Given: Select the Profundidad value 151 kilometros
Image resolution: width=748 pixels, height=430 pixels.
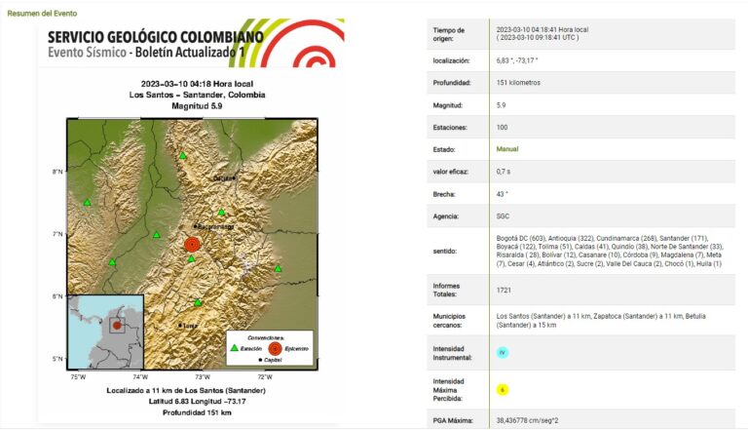Looking at the screenshot, I should pos(518,83).
